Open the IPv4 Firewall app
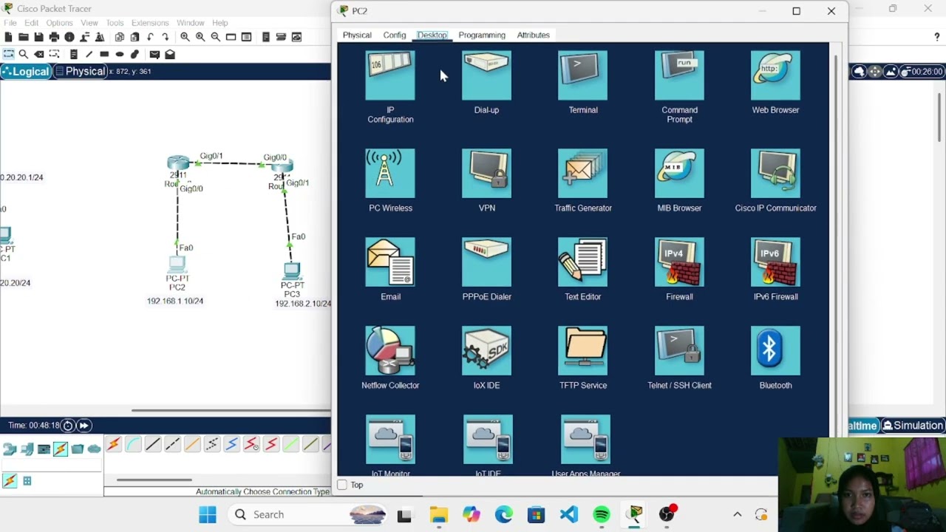Viewport: 946px width, 532px height. coord(679,262)
